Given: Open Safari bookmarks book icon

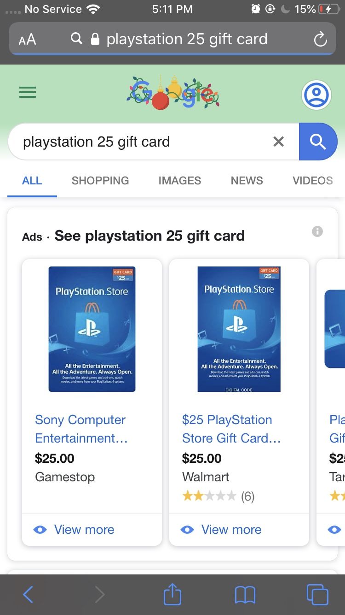Looking at the screenshot, I should (245, 595).
